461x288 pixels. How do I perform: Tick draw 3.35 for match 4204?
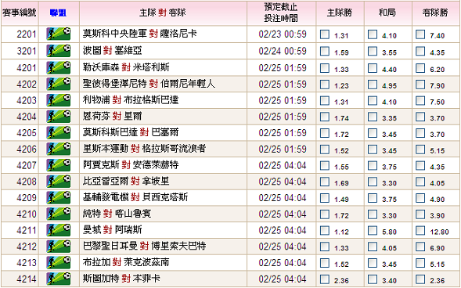(373, 117)
